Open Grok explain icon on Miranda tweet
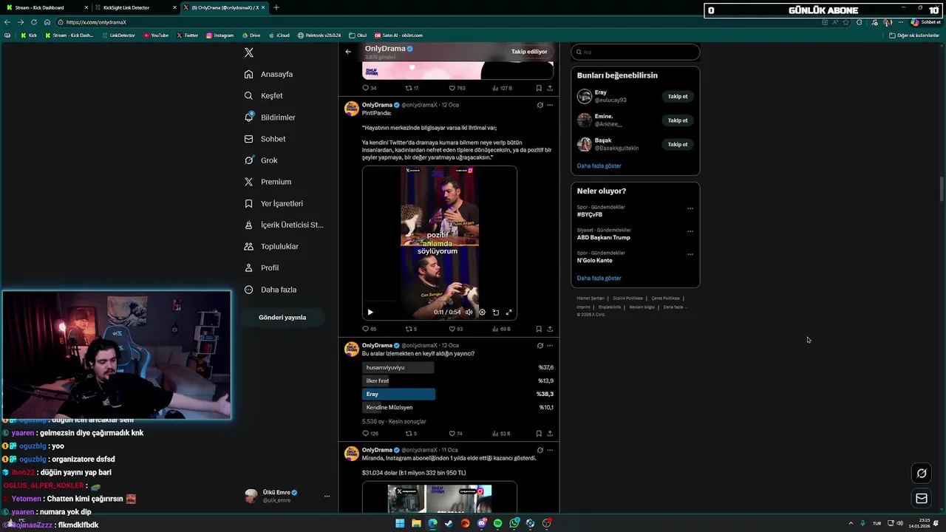 point(540,450)
